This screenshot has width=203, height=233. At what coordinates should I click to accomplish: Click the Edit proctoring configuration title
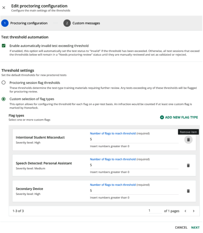coord(39,6)
